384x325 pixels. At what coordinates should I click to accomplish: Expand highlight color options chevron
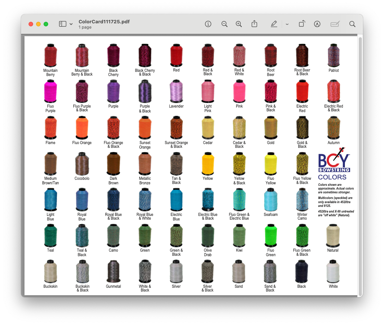287,24
